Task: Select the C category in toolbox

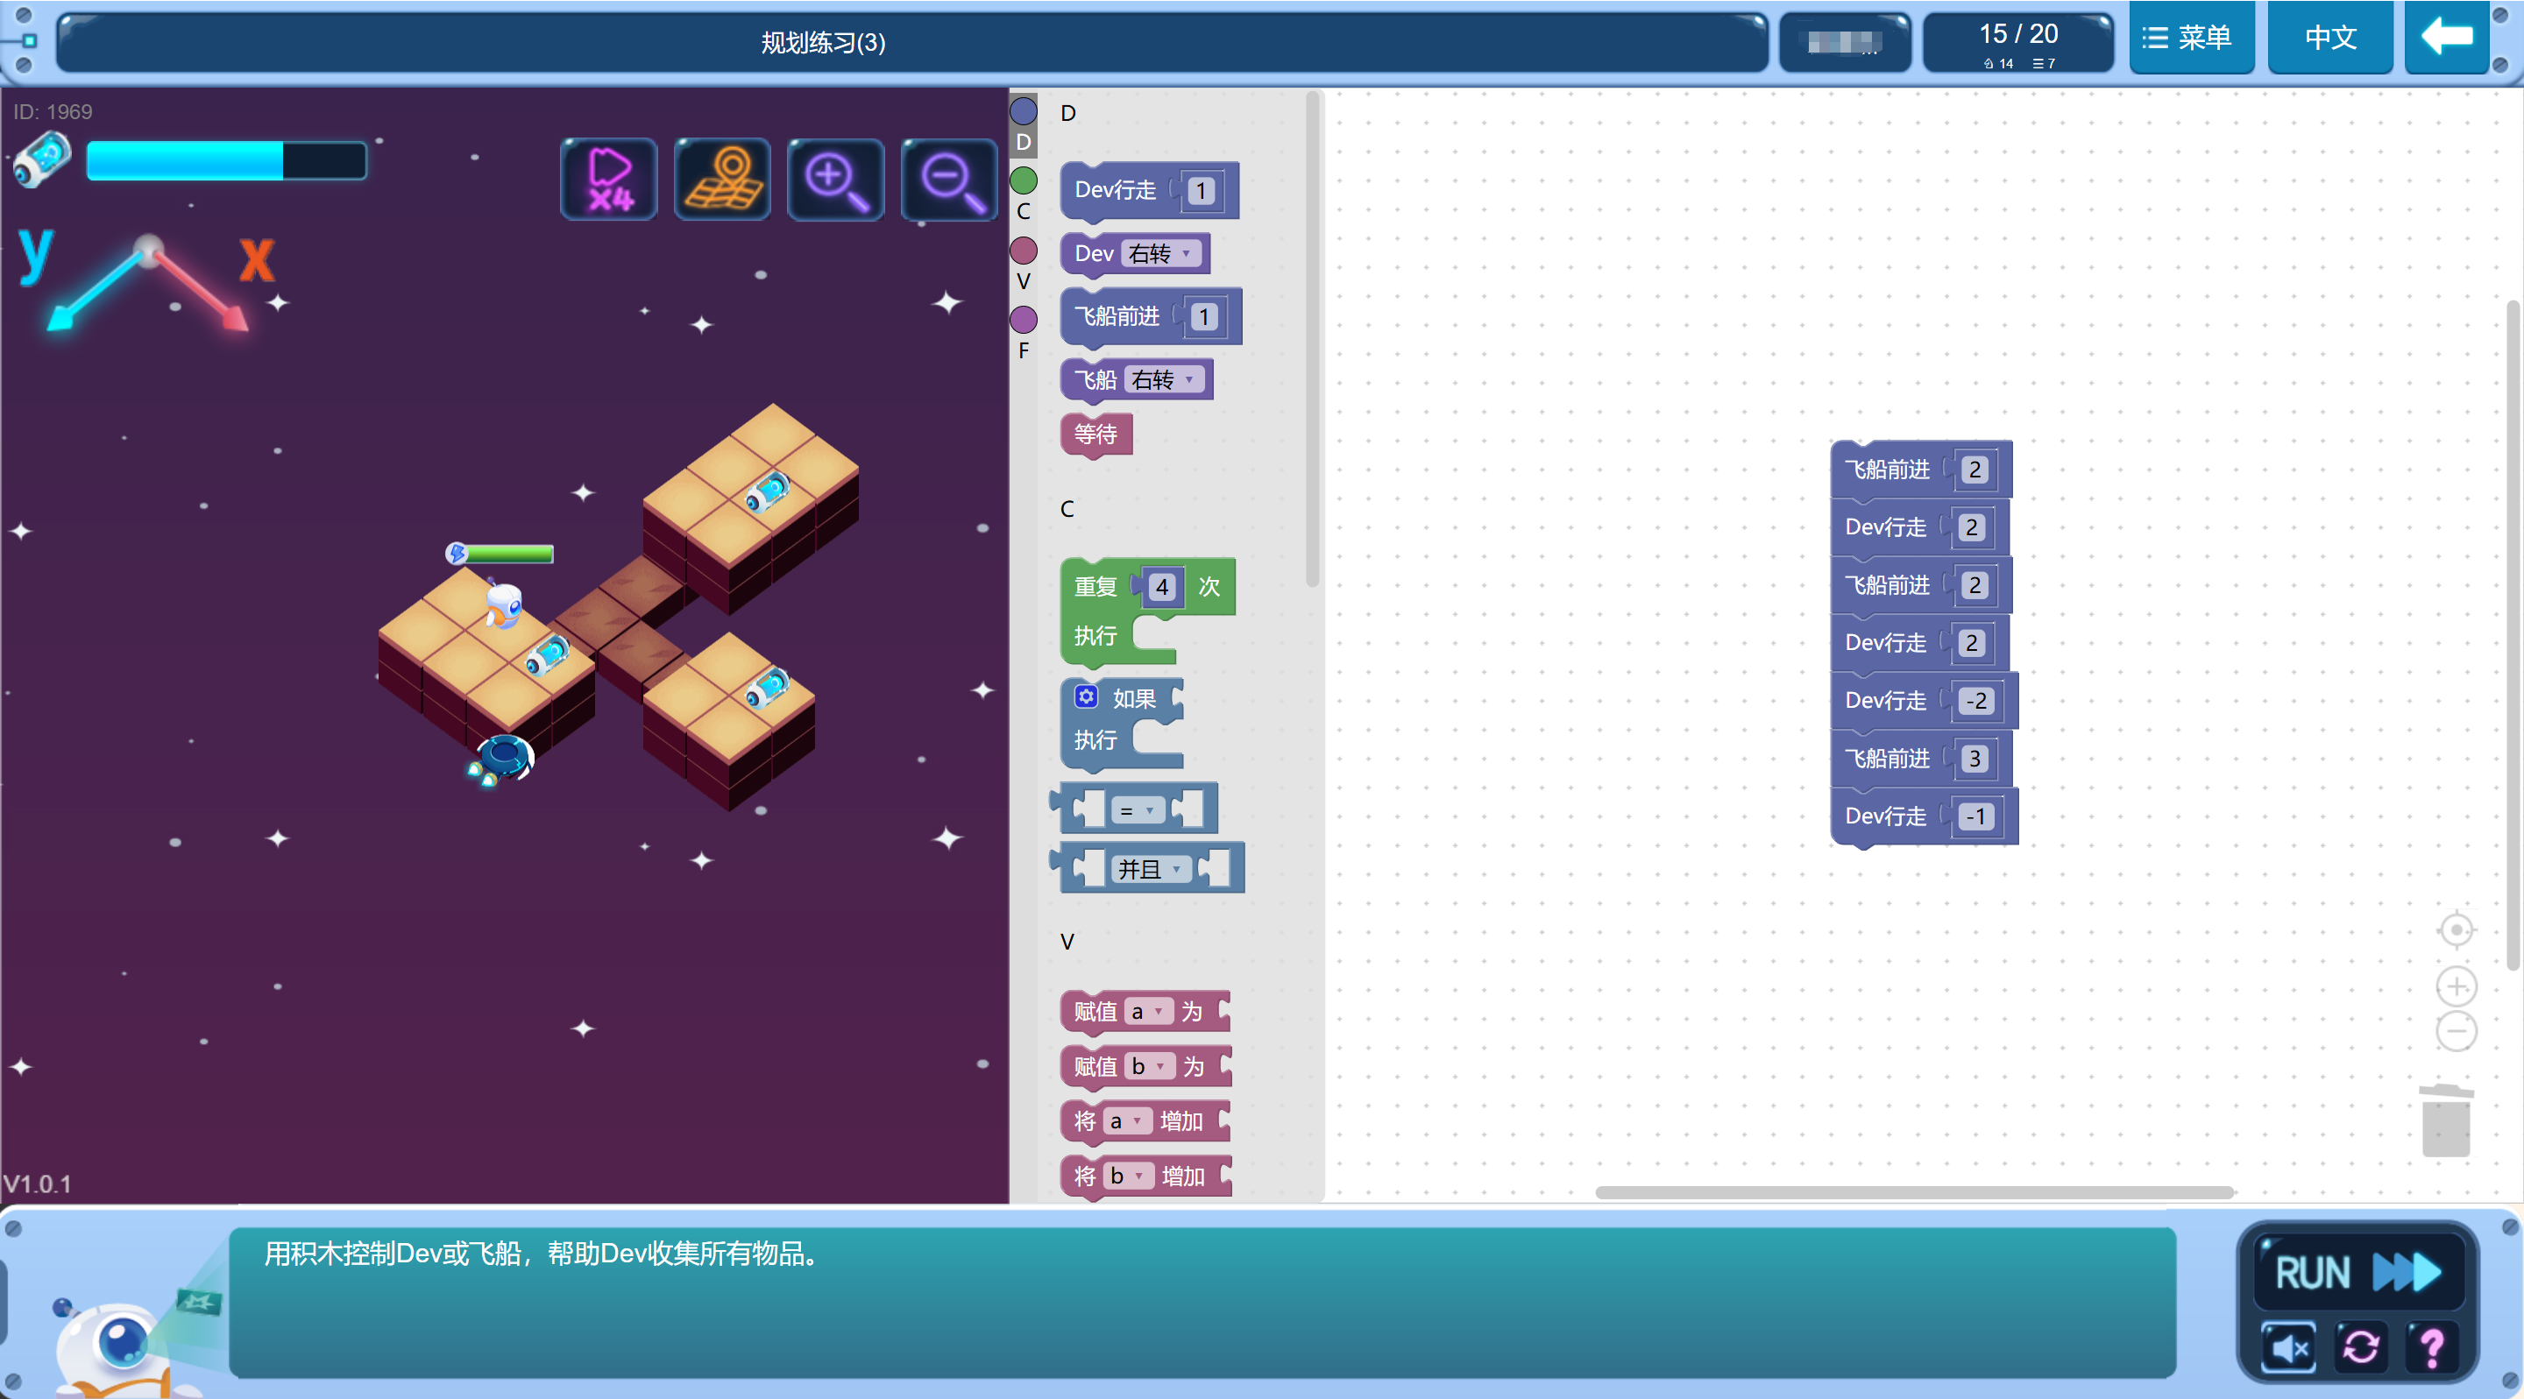Action: [1023, 183]
